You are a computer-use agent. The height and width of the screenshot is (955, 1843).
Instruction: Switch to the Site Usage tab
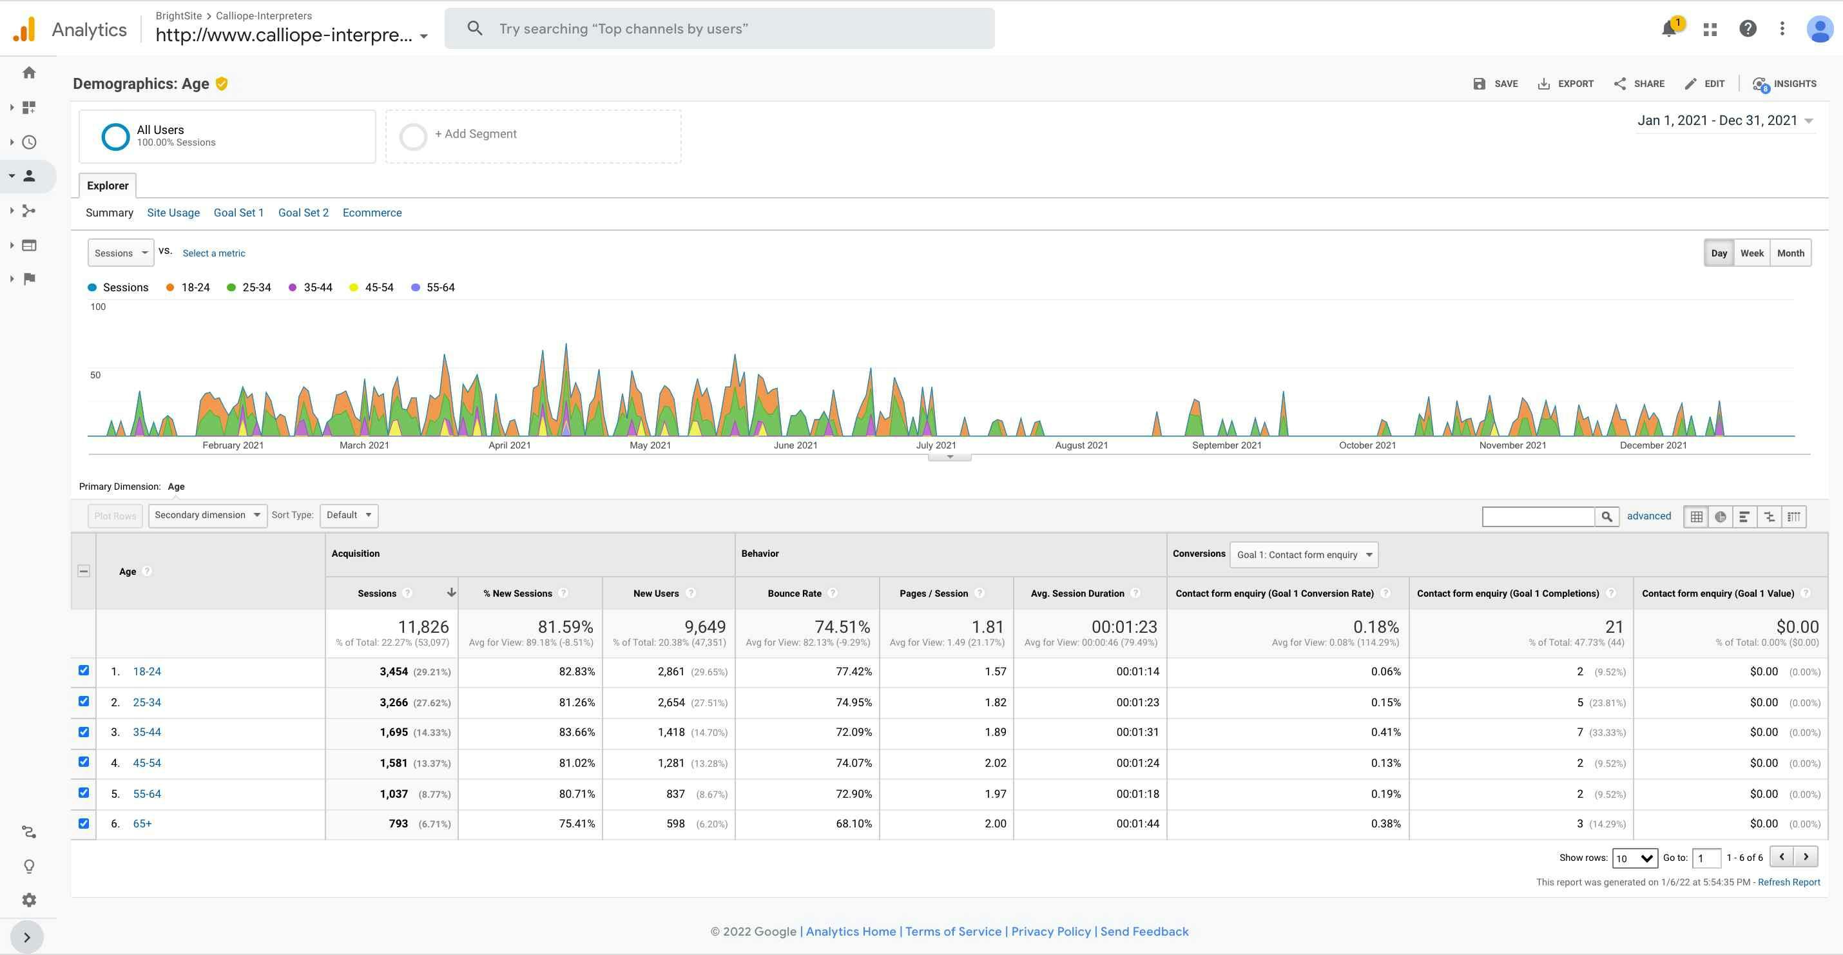click(x=173, y=213)
